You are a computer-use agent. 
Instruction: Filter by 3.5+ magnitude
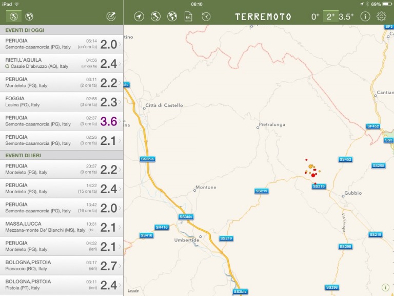tap(346, 16)
